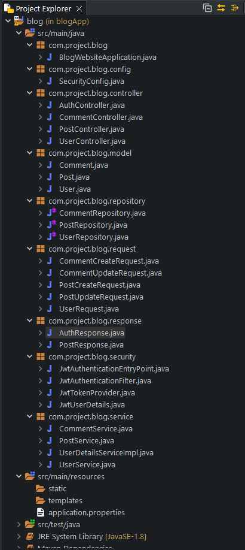Select the templates folder
The image size is (245, 550).
click(65, 500)
